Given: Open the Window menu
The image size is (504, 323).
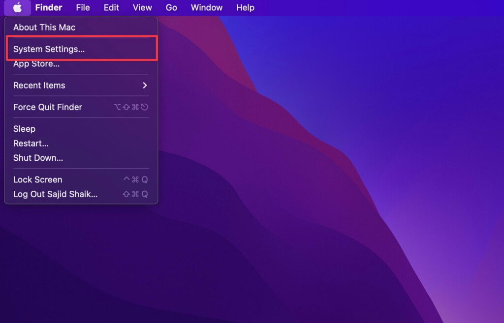Looking at the screenshot, I should pos(206,7).
